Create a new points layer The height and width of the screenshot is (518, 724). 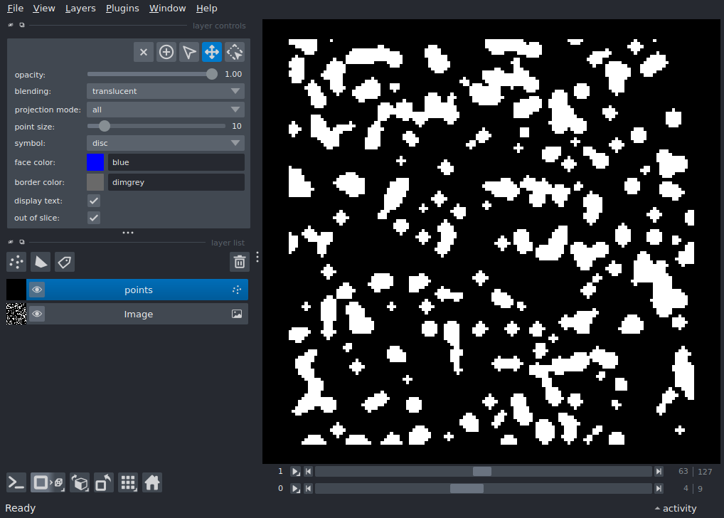pos(16,262)
